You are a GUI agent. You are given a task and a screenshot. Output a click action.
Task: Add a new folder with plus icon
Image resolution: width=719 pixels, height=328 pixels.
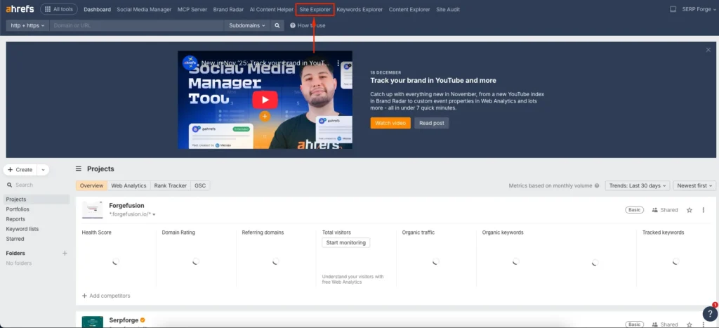coord(65,253)
